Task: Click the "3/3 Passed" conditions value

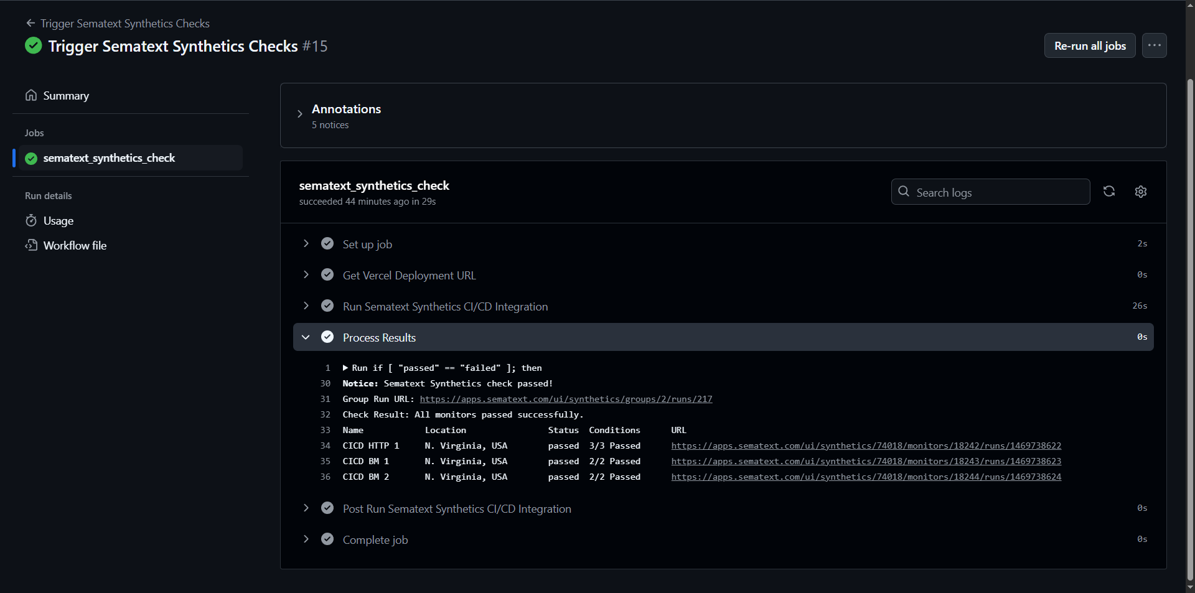Action: click(614, 446)
